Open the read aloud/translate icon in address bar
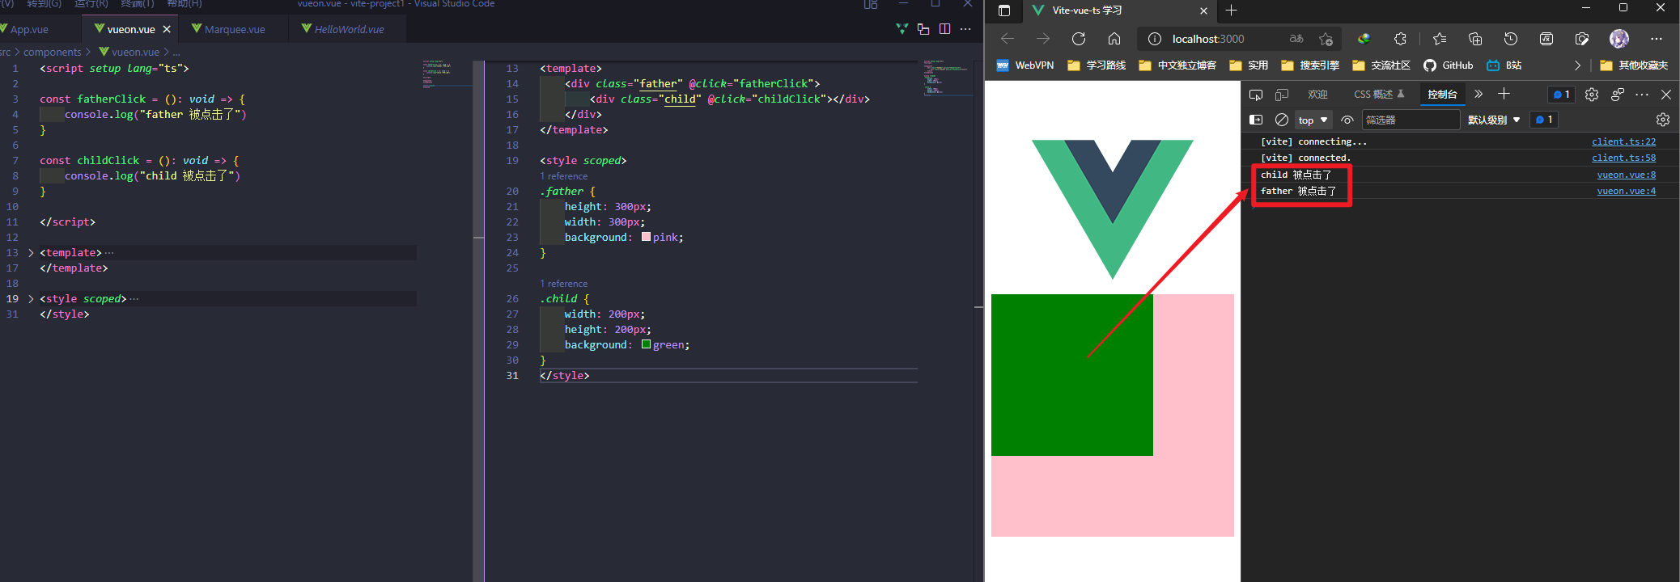The height and width of the screenshot is (582, 1680). point(1296,39)
